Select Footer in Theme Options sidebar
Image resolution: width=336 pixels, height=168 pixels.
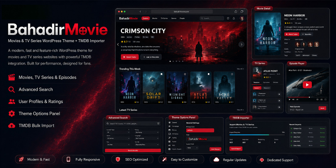[173, 141]
